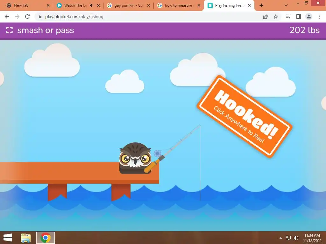This screenshot has width=326, height=244.
Task: Close the how to measure tab
Action: tap(199, 5)
